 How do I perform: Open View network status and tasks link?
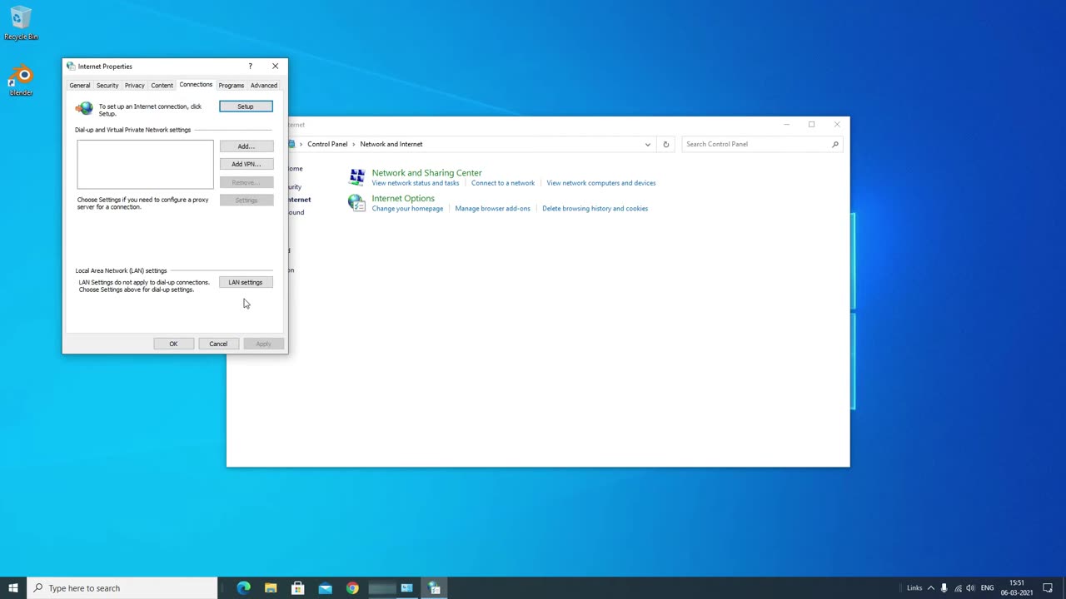(x=416, y=183)
